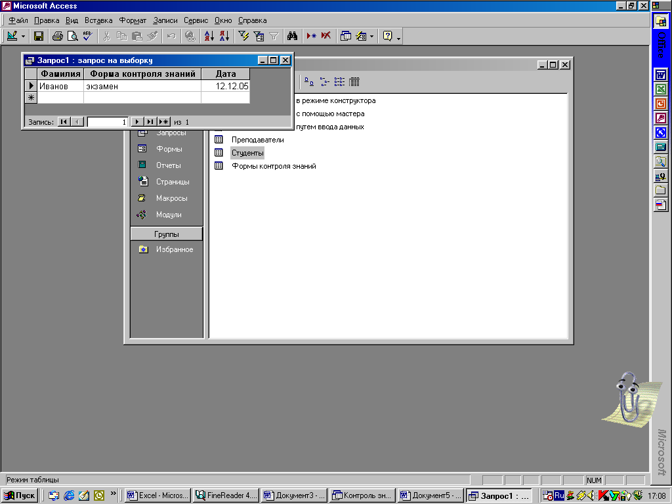Viewport: 672px width, 504px height.
Task: Switch database window to Small Icons view
Action: tap(324, 82)
